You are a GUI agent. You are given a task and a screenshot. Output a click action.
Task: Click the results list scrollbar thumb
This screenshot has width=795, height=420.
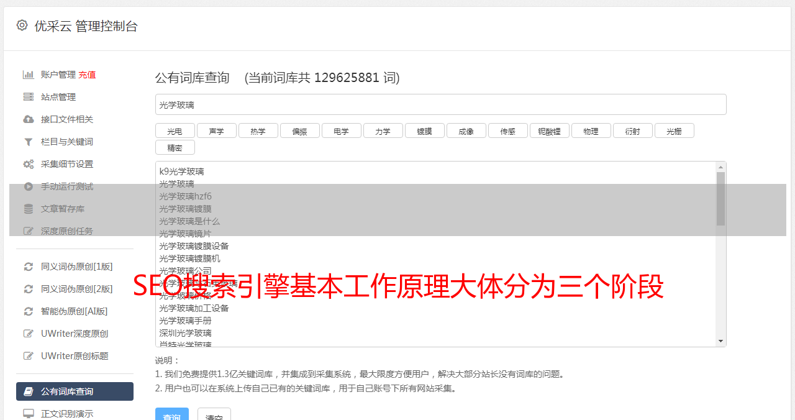click(x=720, y=199)
